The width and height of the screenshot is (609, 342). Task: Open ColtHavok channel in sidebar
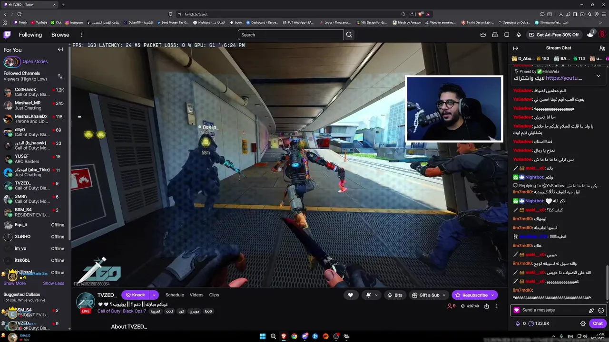pos(36,92)
